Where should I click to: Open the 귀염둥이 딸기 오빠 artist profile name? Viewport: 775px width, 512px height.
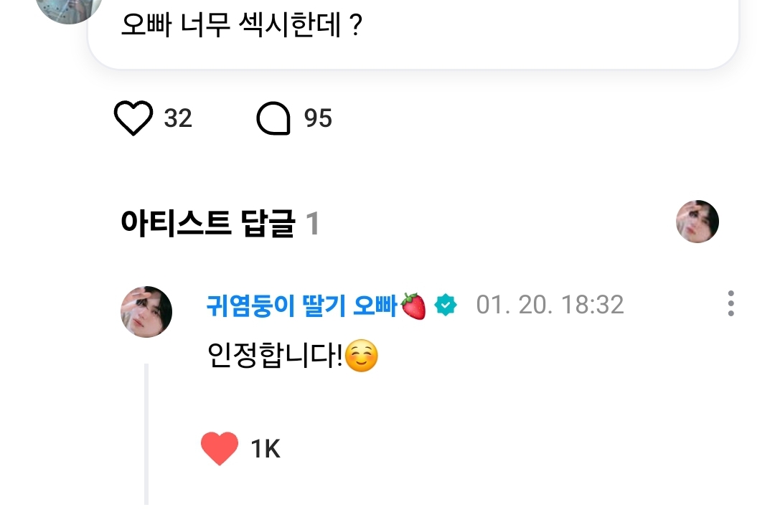[301, 305]
